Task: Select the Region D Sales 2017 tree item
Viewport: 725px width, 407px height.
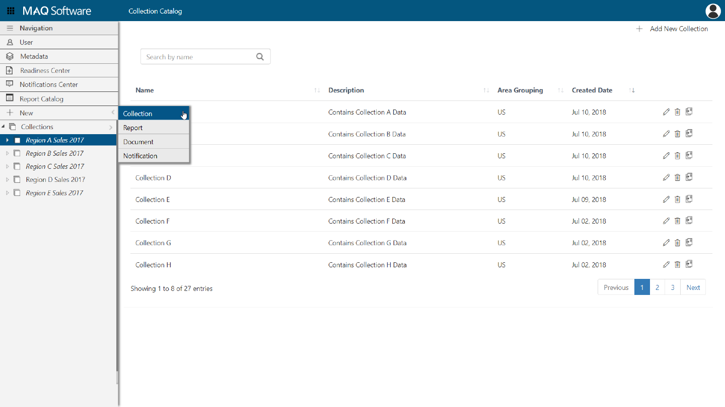Action: pyautogui.click(x=55, y=179)
